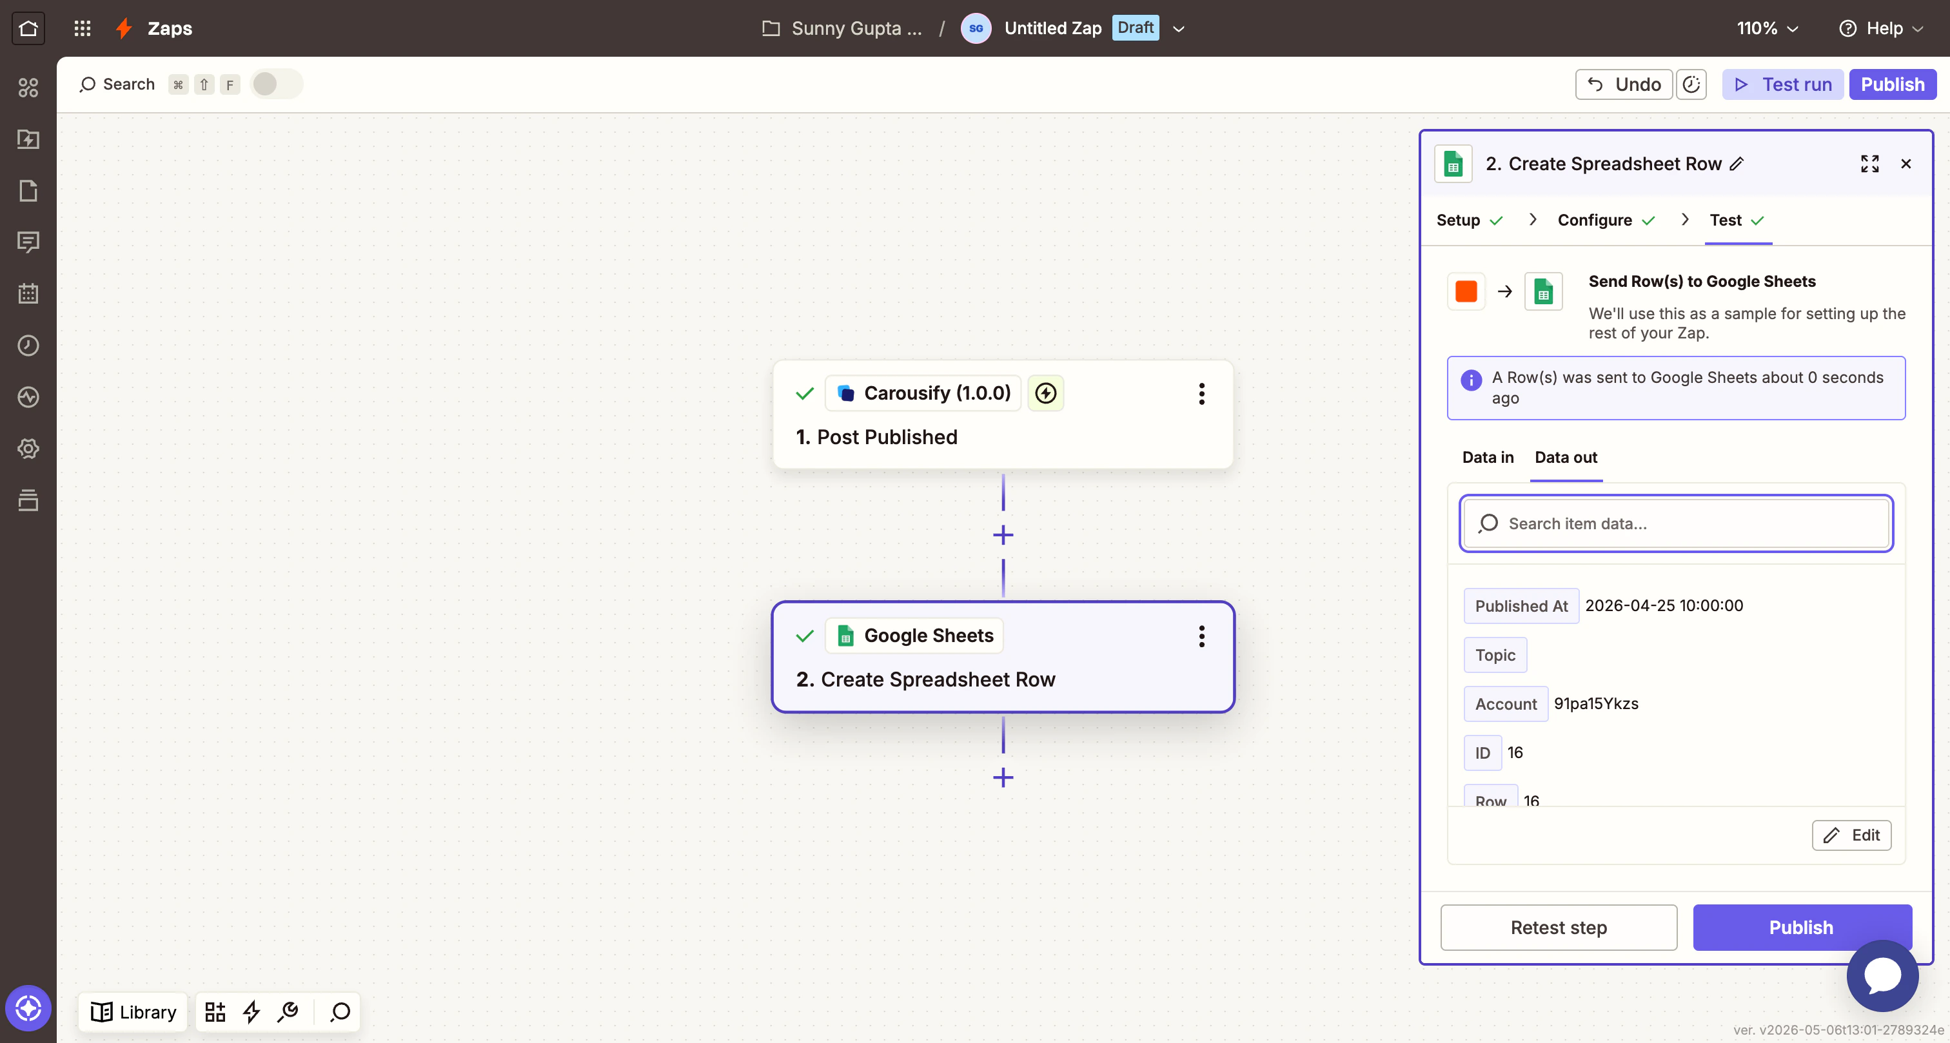This screenshot has width=1950, height=1043.
Task: Click the 2026-04-25 10:00:00 value
Action: [1664, 605]
